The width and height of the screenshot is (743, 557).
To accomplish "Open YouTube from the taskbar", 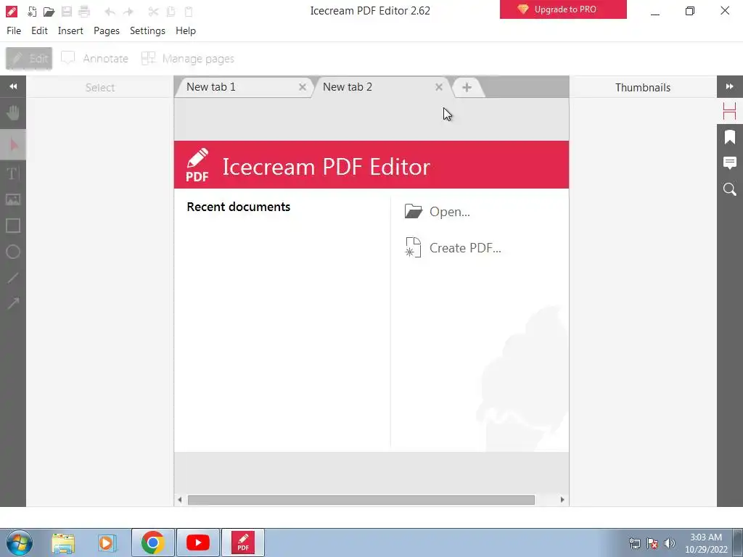I will pyautogui.click(x=198, y=542).
